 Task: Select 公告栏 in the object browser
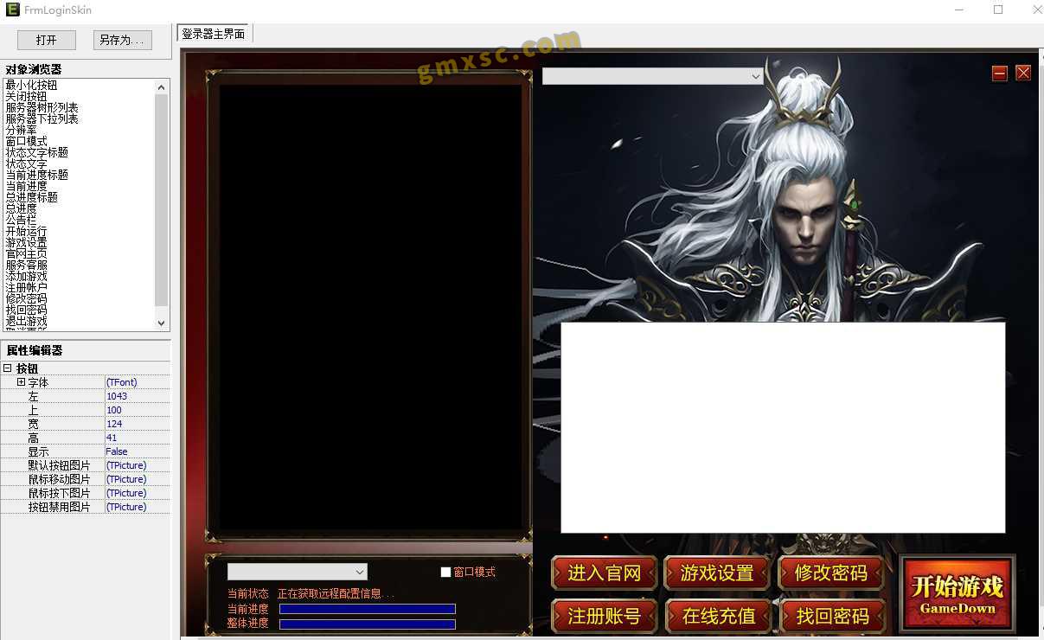(x=22, y=220)
